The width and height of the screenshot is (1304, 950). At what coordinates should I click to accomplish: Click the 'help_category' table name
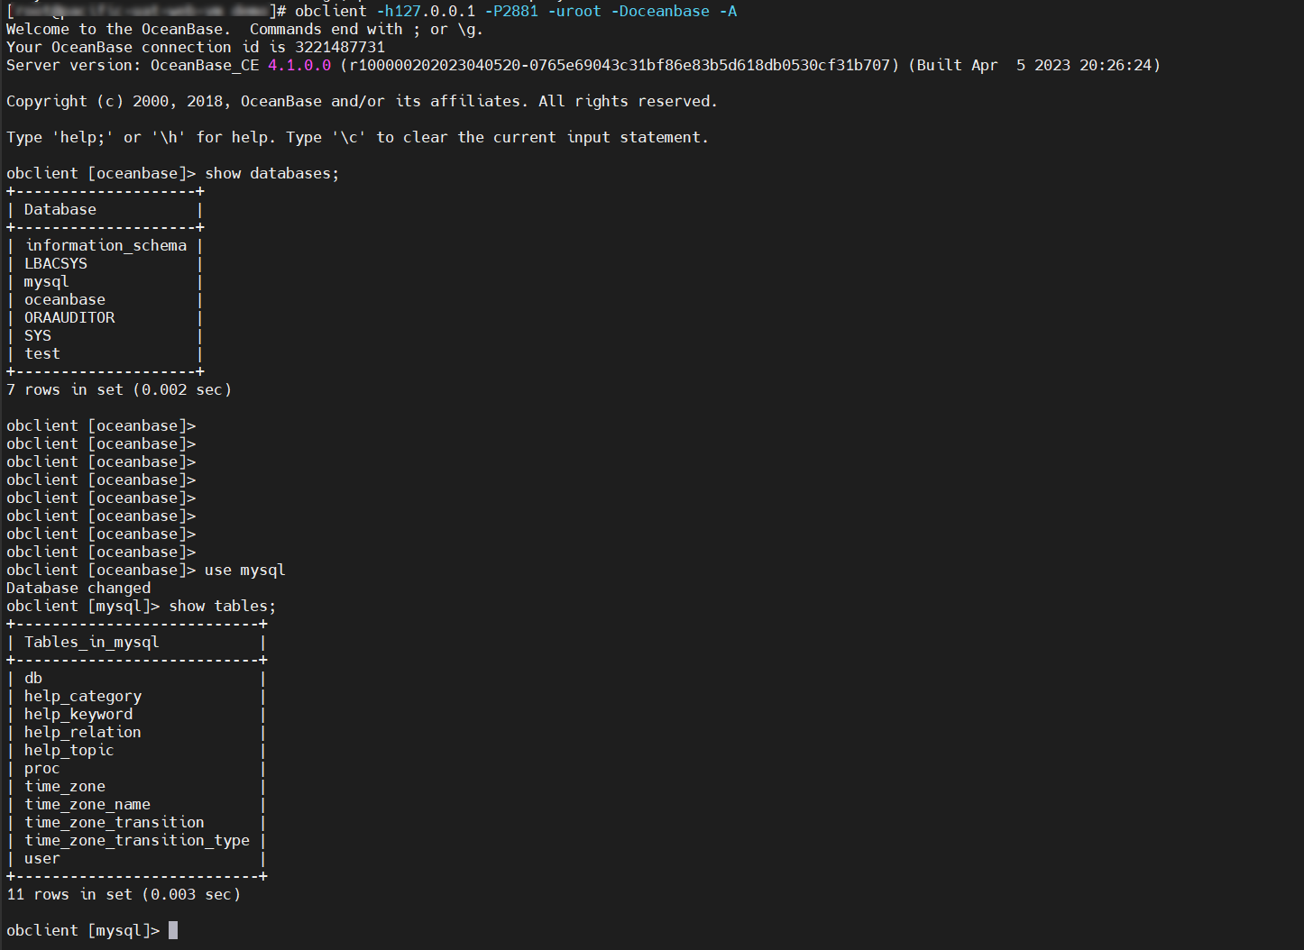click(x=83, y=696)
